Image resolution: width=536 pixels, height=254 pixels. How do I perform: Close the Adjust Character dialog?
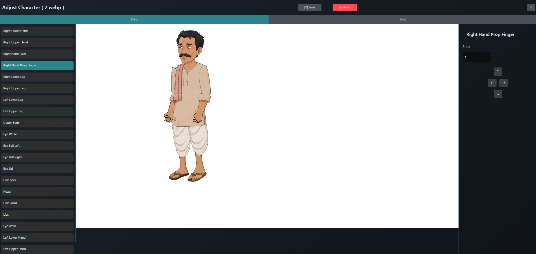click(531, 8)
